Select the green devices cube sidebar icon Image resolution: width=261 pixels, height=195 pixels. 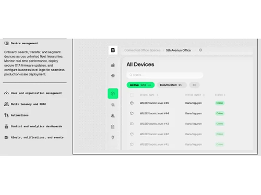(x=113, y=94)
